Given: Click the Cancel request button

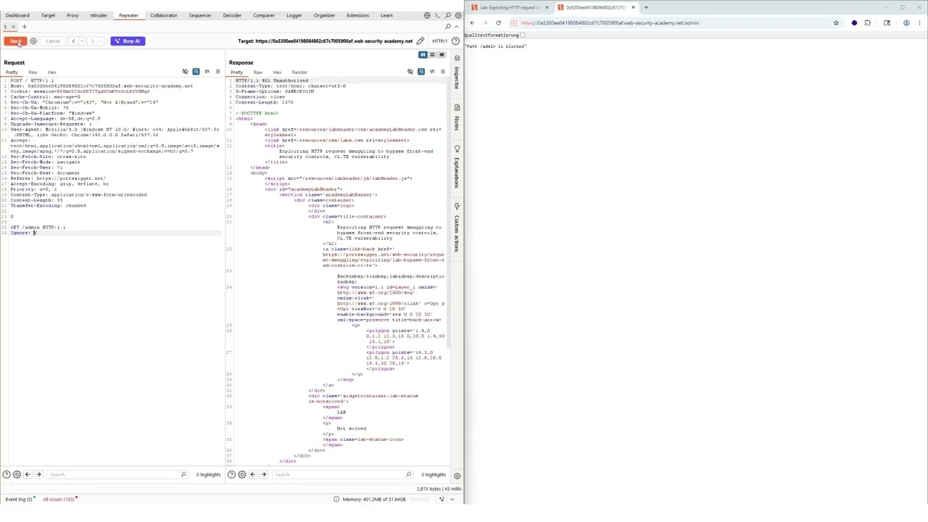Looking at the screenshot, I should coord(53,41).
